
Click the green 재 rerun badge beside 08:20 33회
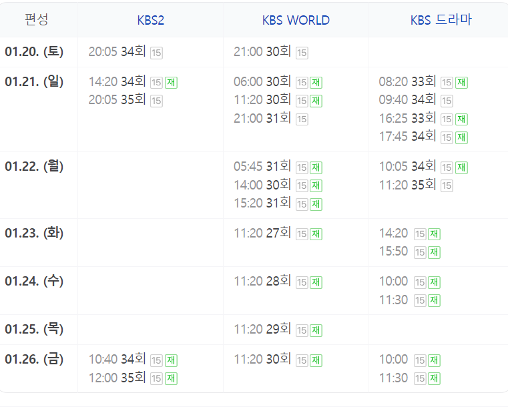[461, 83]
